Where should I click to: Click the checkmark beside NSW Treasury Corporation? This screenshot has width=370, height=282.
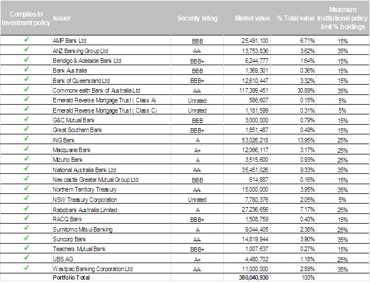coord(26,198)
